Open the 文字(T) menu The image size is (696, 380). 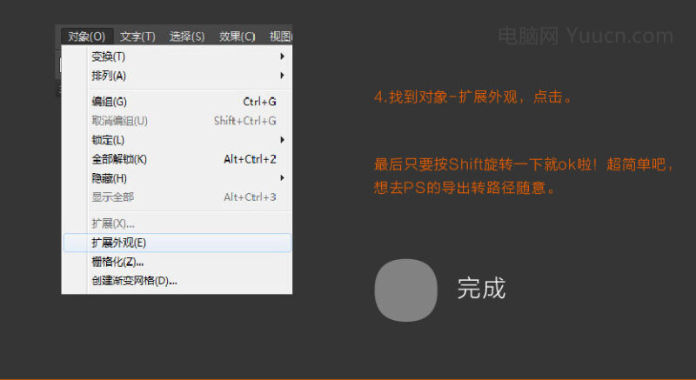coord(137,37)
